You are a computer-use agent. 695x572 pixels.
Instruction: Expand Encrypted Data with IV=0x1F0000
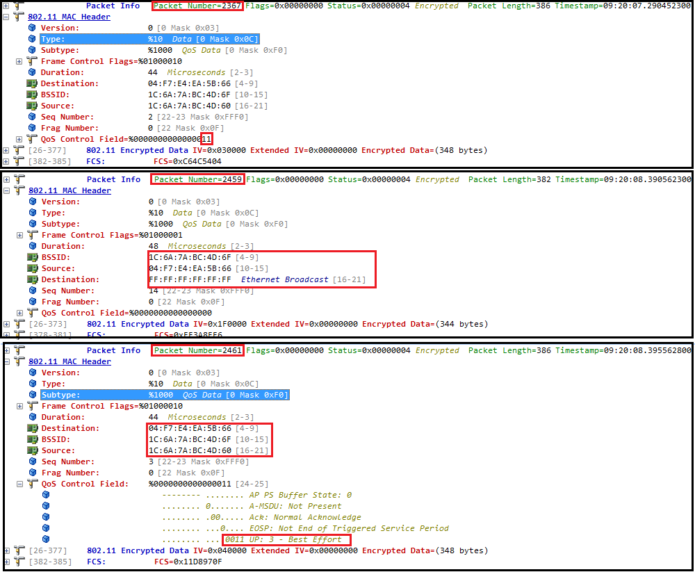coord(6,324)
